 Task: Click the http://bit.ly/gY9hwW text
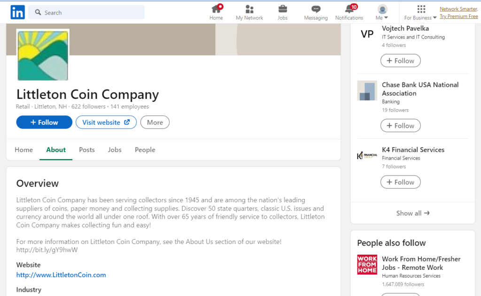click(x=47, y=250)
